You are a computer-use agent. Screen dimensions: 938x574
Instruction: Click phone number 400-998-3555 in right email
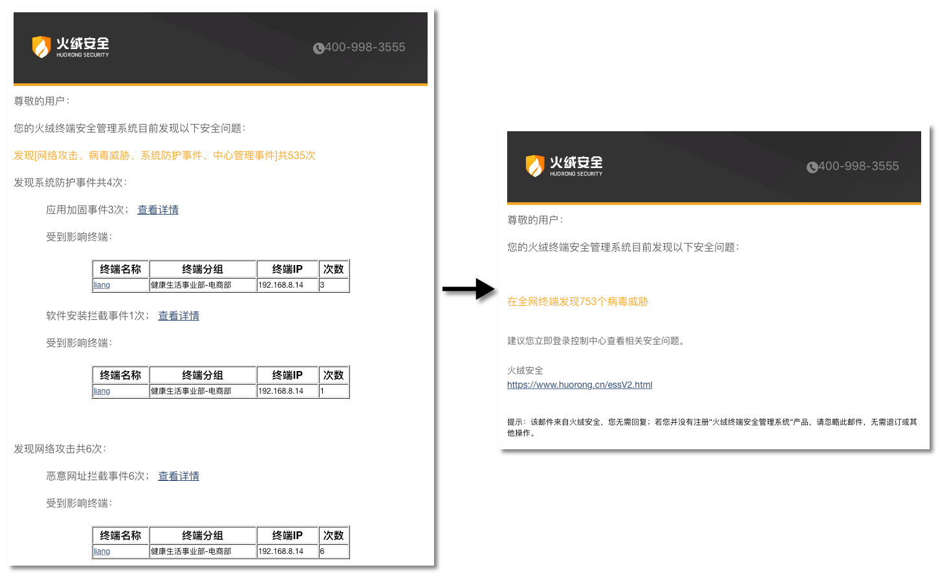[x=858, y=166]
